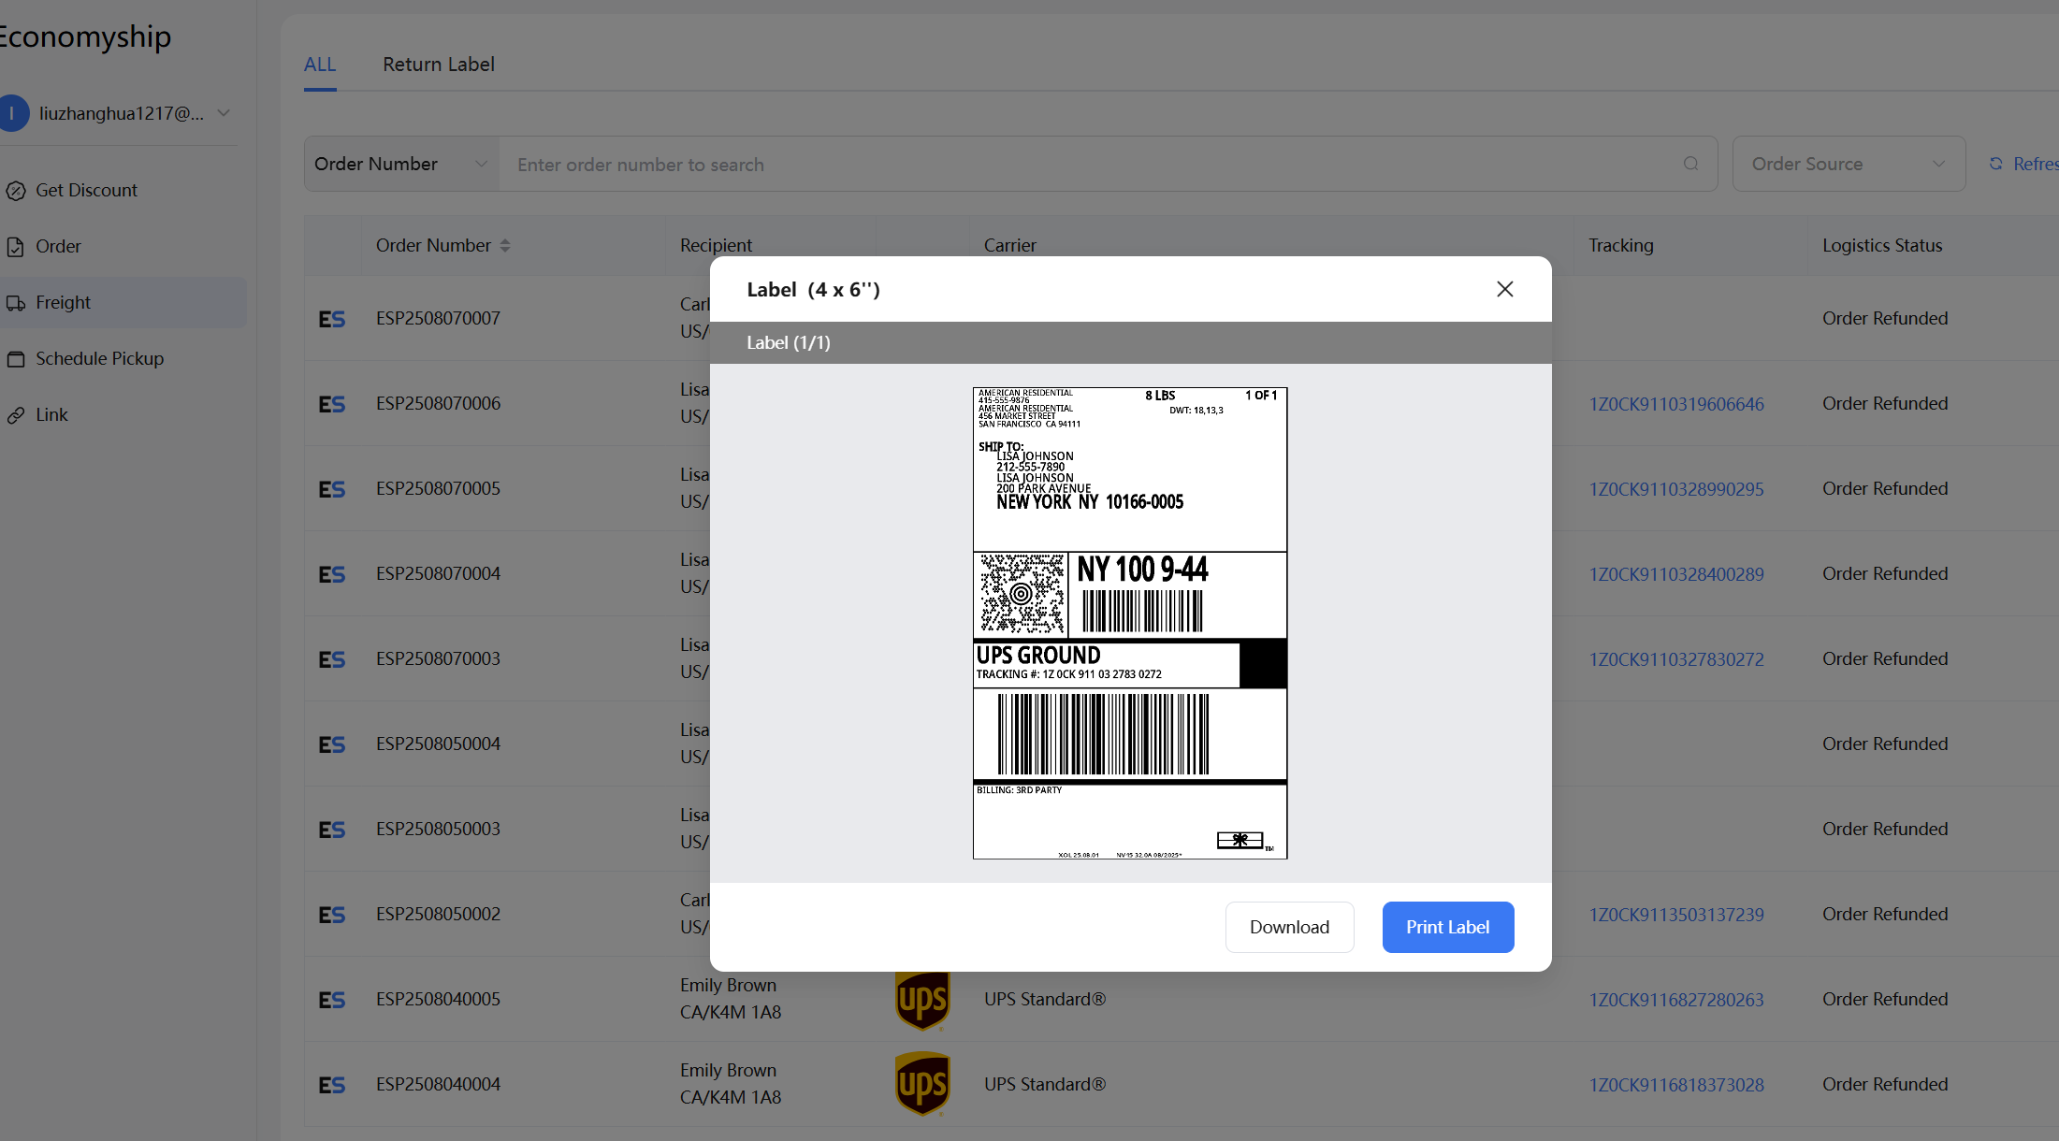Viewport: 2059px width, 1141px height.
Task: Click the ES icon for order ESP2508070007
Action: pyautogui.click(x=332, y=319)
